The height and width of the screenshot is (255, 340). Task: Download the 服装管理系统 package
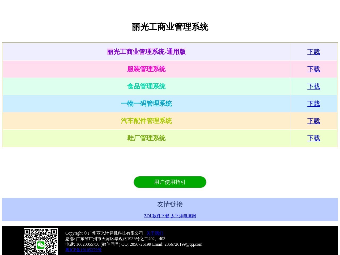[x=314, y=69]
